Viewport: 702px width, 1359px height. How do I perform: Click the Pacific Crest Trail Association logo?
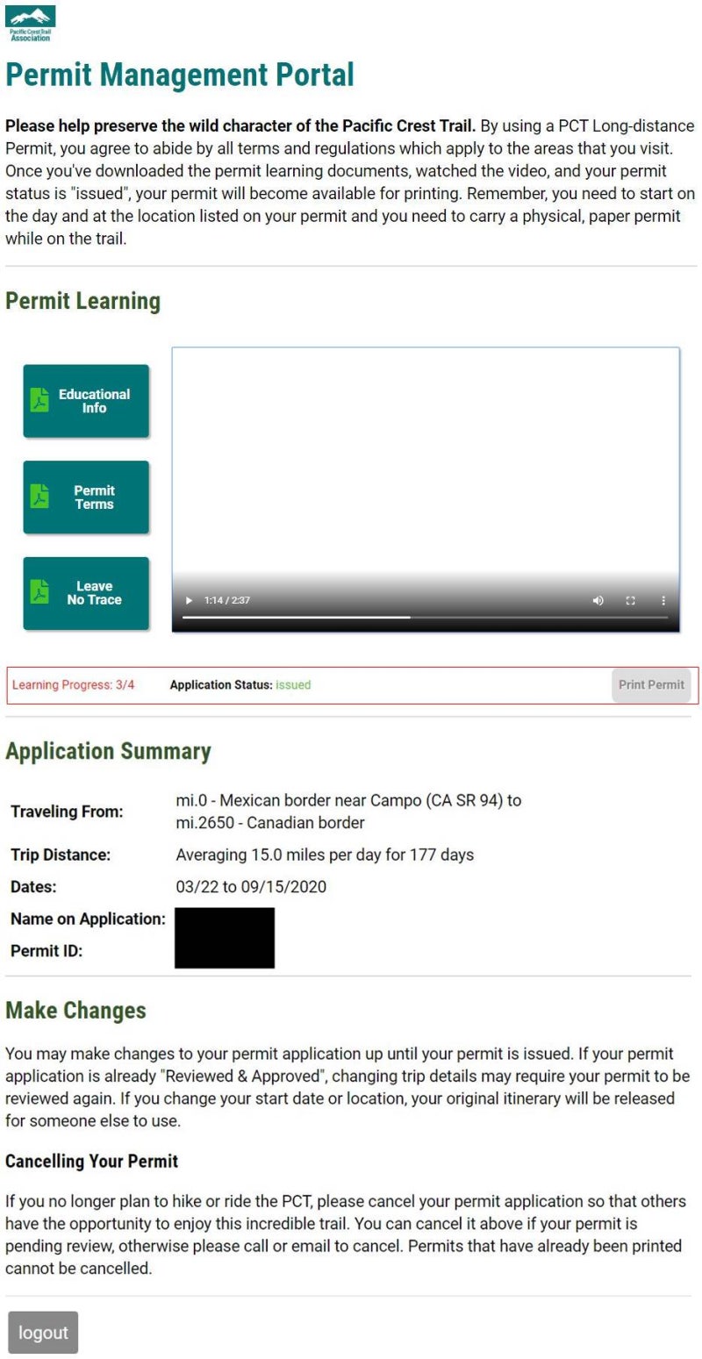point(31,24)
